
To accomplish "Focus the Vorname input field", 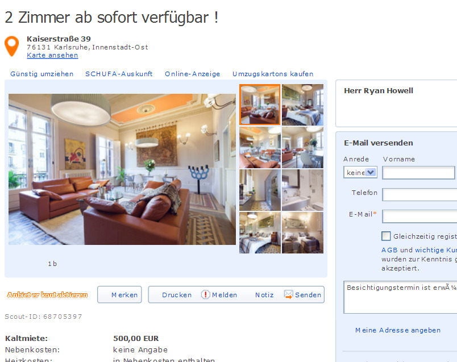I will point(418,173).
